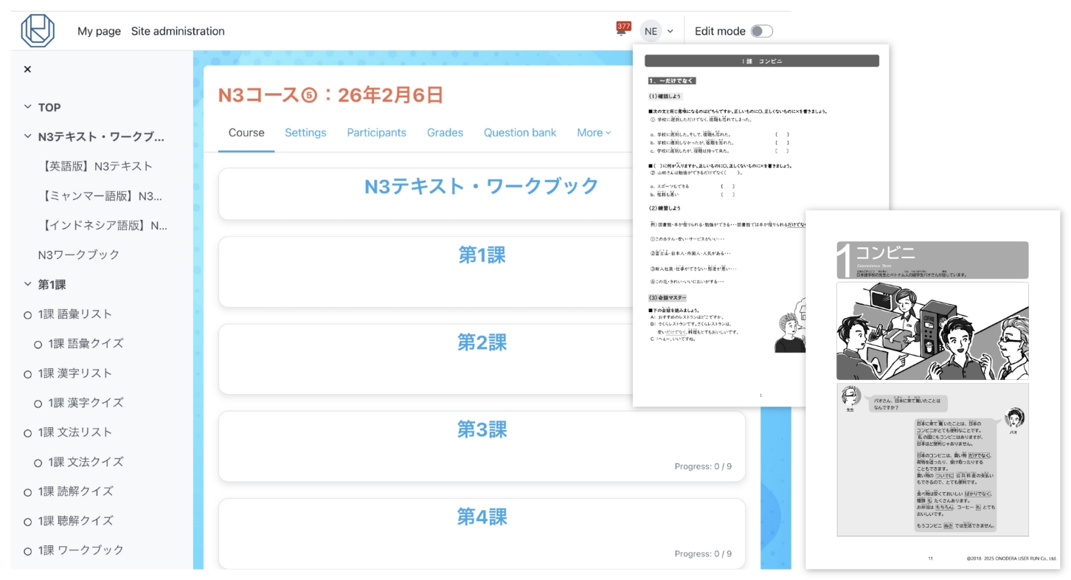Open the Participants tab
The image size is (1071, 580).
pyautogui.click(x=377, y=133)
